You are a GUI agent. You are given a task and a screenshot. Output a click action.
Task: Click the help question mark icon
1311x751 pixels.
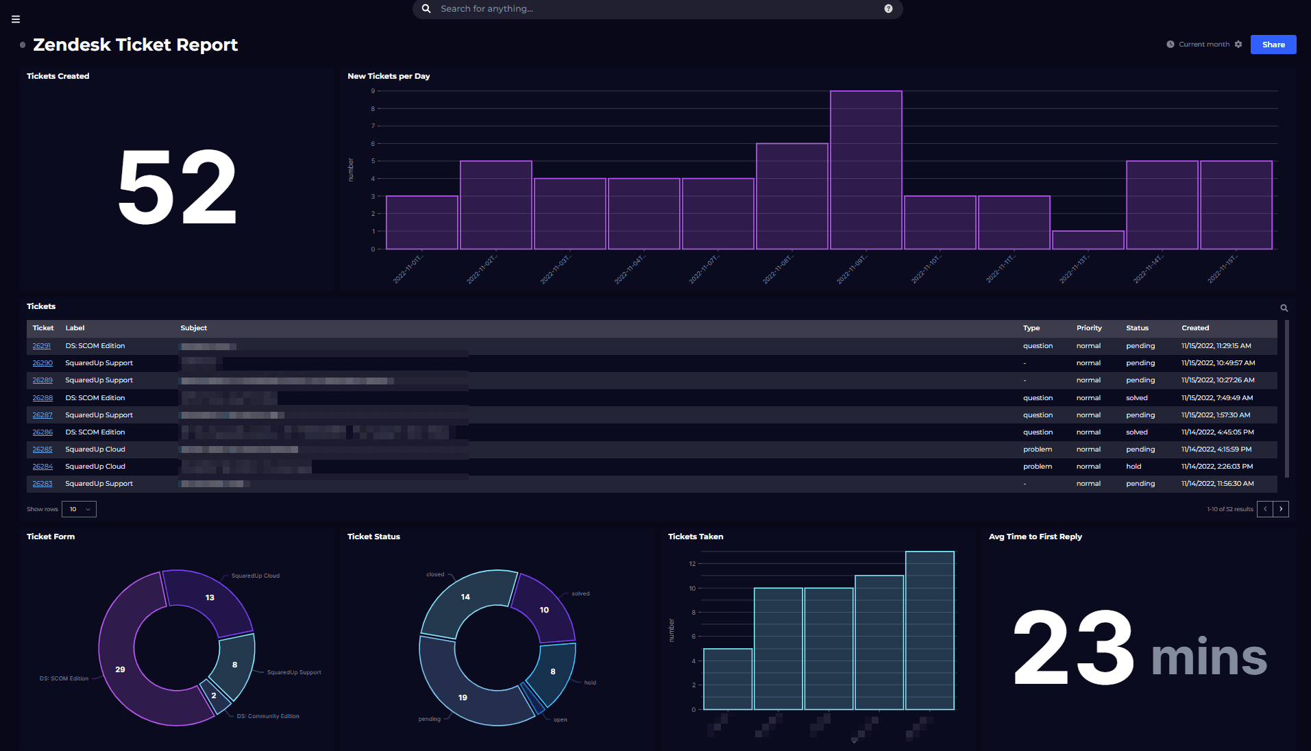[x=888, y=9]
